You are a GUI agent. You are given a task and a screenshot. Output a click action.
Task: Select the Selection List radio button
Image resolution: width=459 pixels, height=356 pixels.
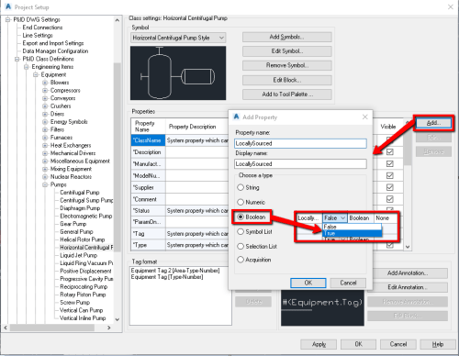tap(241, 246)
